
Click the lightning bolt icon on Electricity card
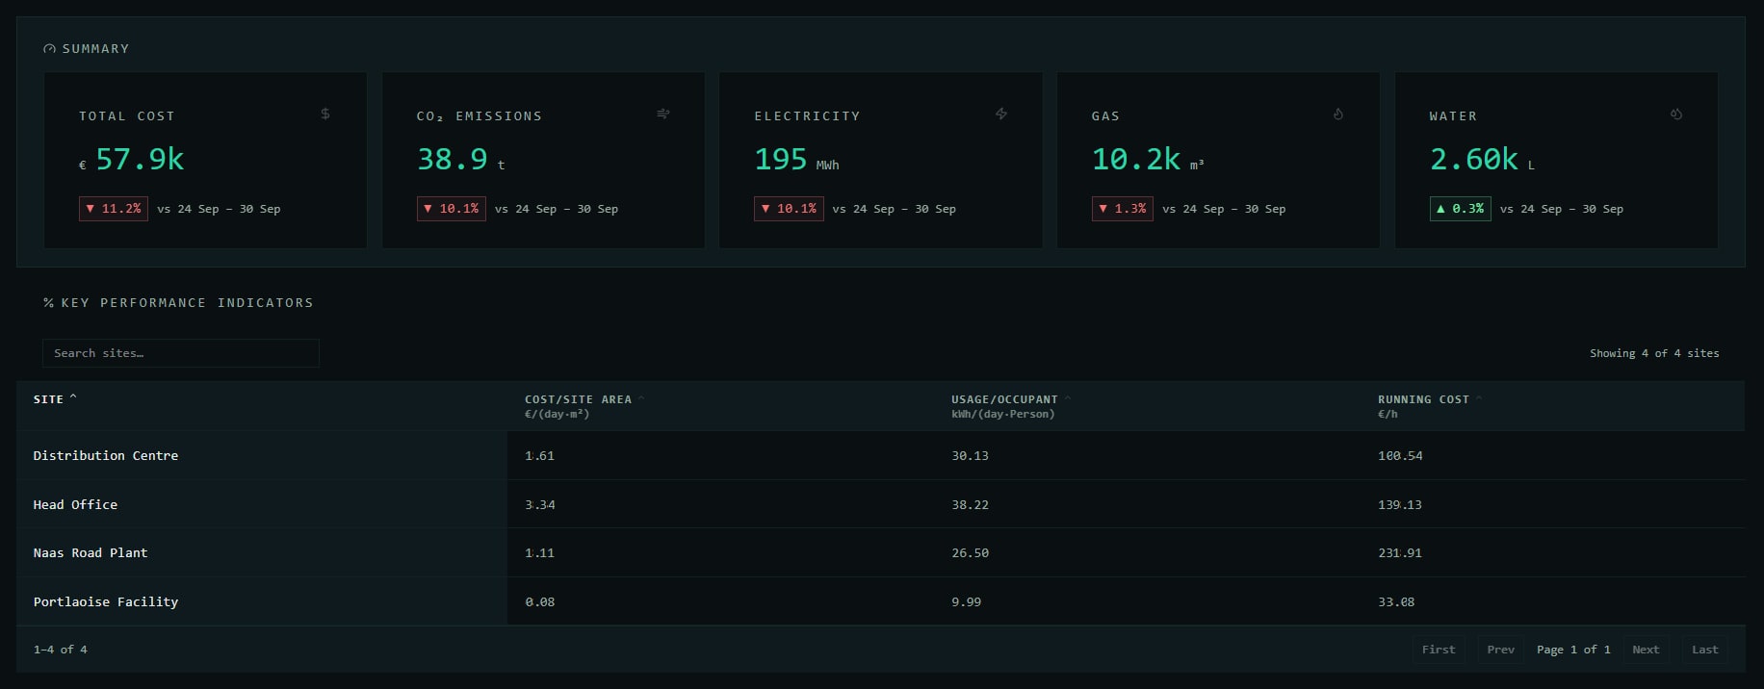point(1001,114)
